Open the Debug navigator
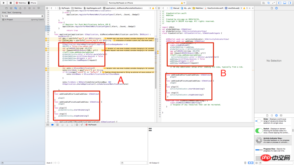294x165 pixels. pos(29,8)
